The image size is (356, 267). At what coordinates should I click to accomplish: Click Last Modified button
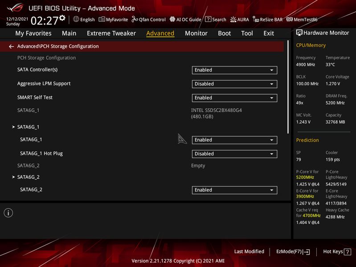pyautogui.click(x=249, y=251)
